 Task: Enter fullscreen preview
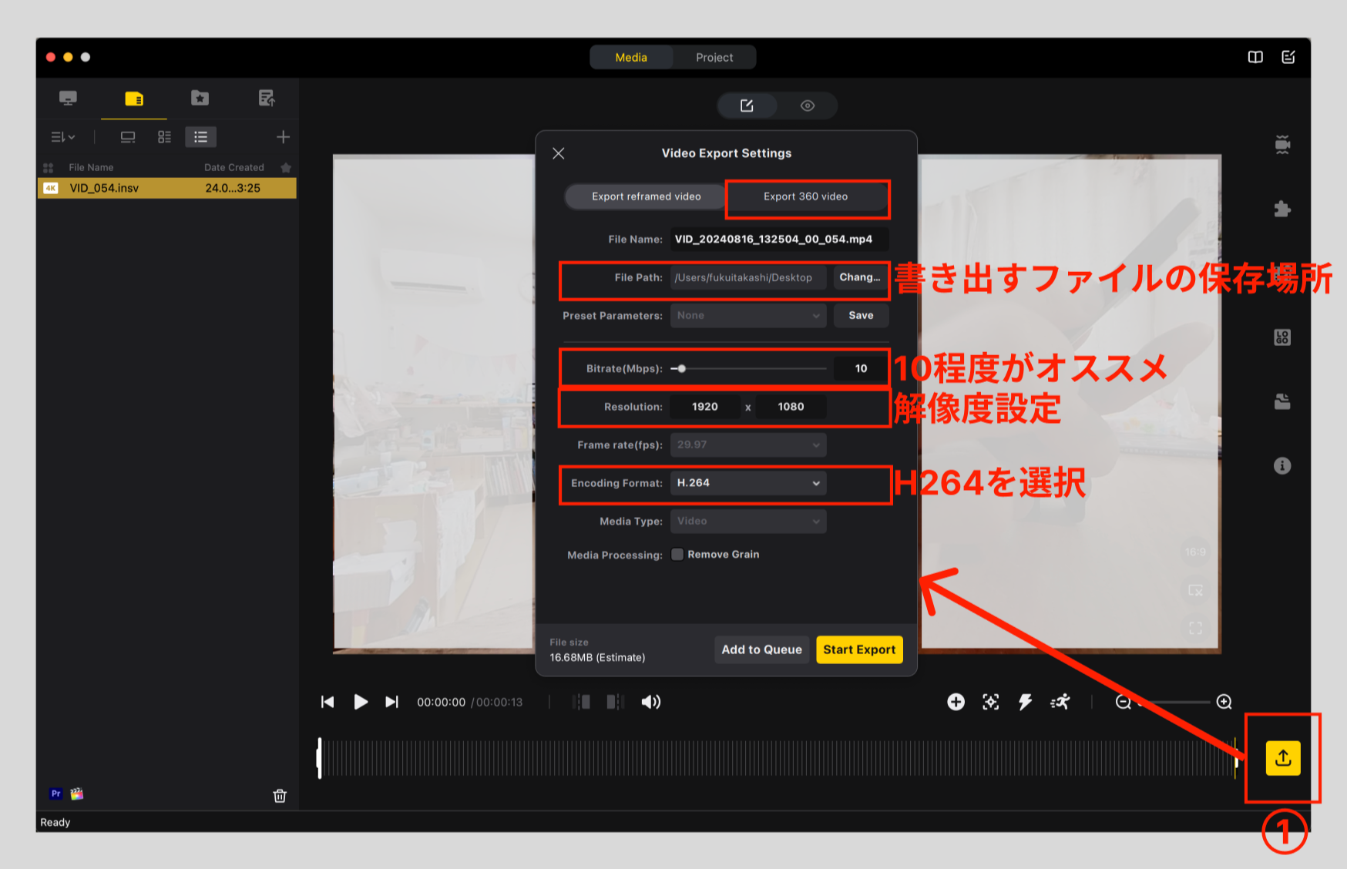point(1195,628)
